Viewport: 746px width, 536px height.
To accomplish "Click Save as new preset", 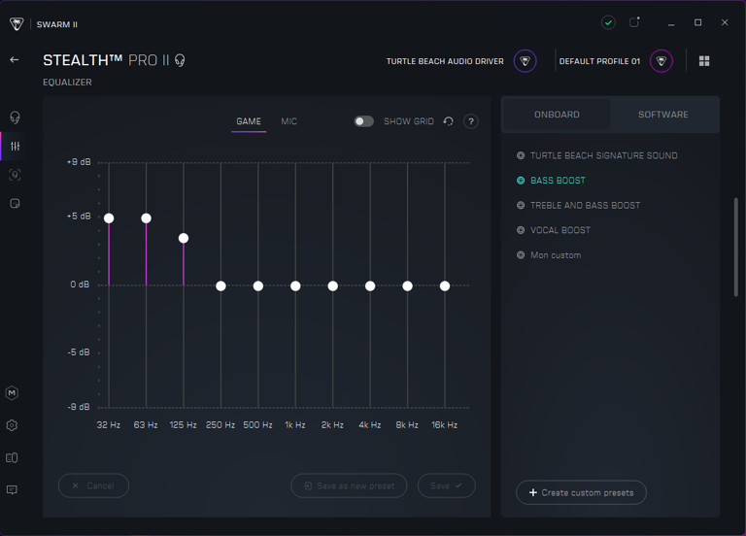I will click(x=349, y=486).
